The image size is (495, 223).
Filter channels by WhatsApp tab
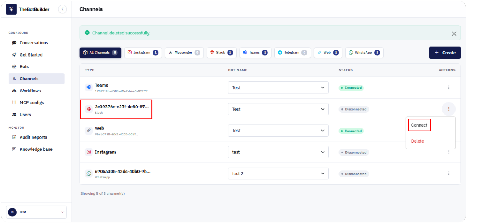[x=364, y=53]
